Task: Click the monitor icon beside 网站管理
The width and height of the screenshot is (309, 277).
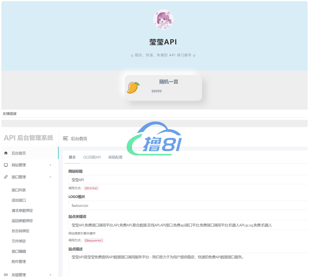Action: [6, 165]
